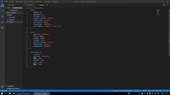Click main.css in the breadcrumb

coord(29,8)
